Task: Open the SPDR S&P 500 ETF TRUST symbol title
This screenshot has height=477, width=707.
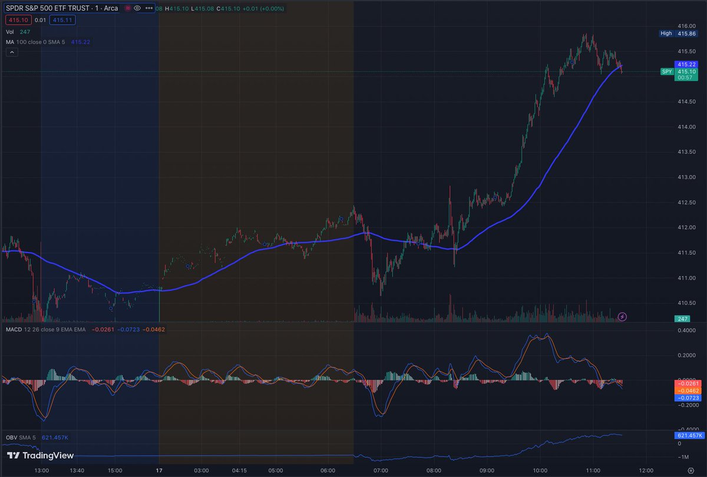Action: (x=61, y=8)
